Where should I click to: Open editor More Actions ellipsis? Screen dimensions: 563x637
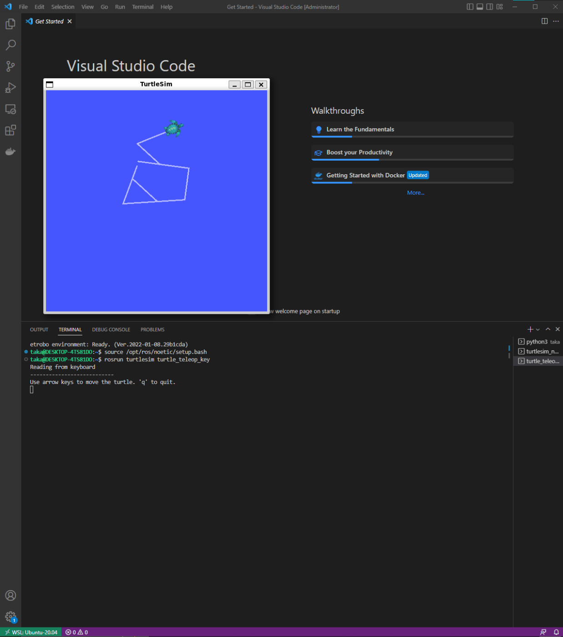[556, 21]
